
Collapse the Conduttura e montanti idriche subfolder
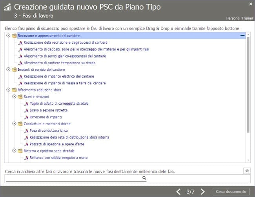coord(14,124)
